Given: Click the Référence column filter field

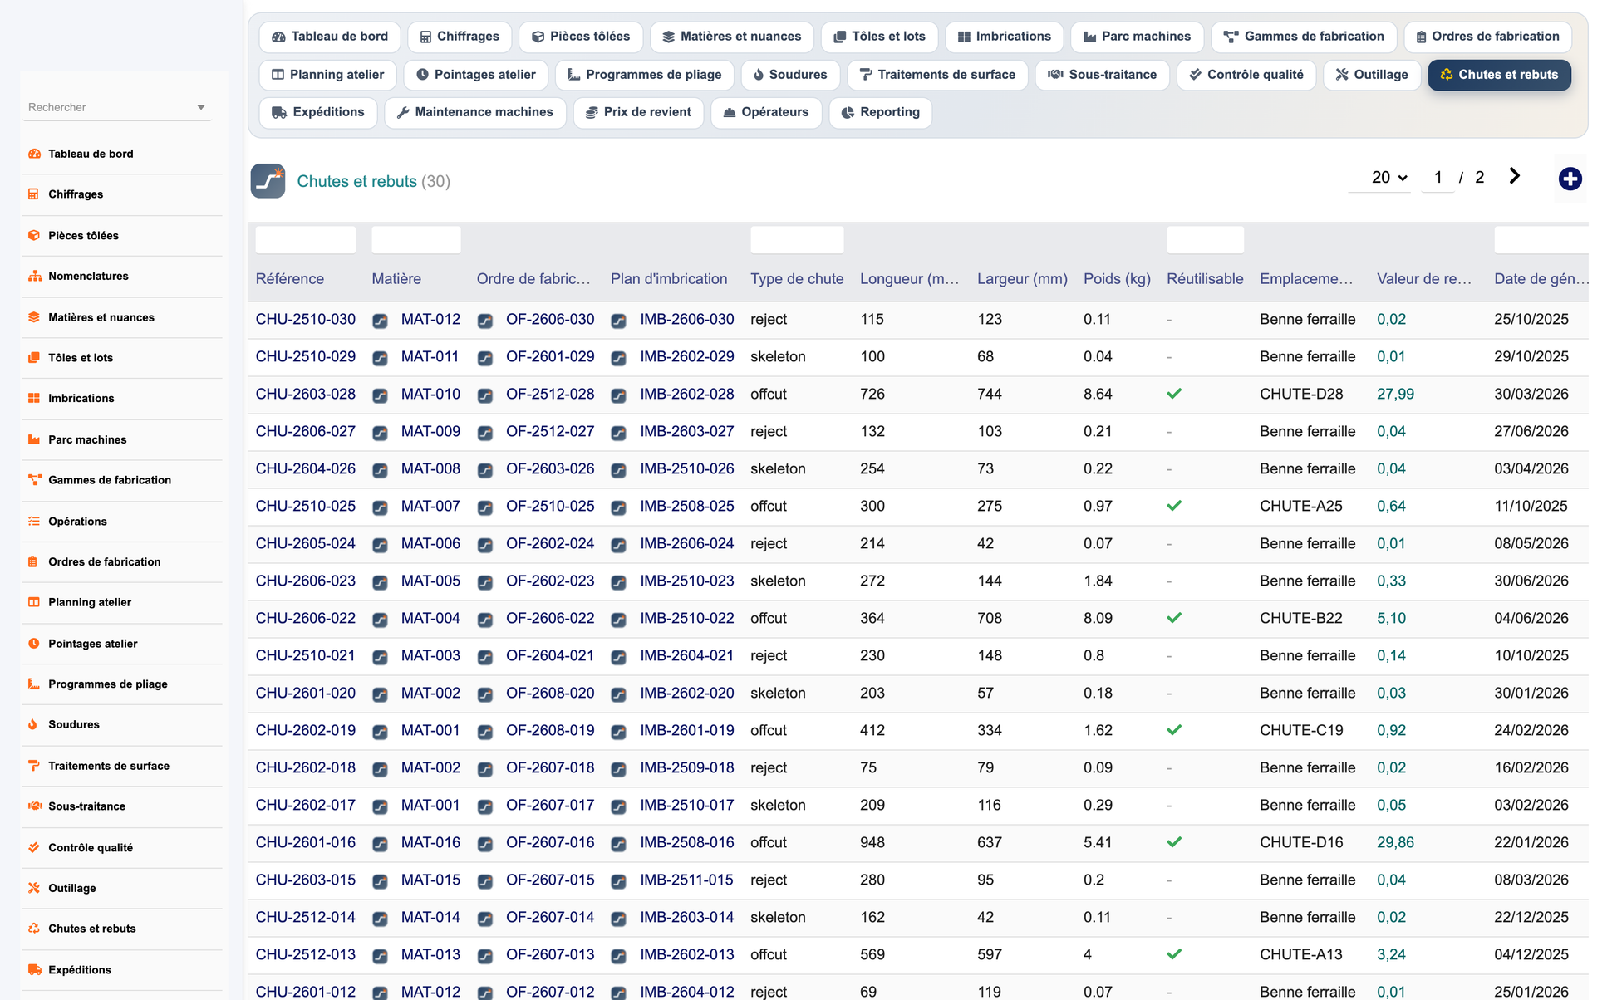Looking at the screenshot, I should point(306,240).
